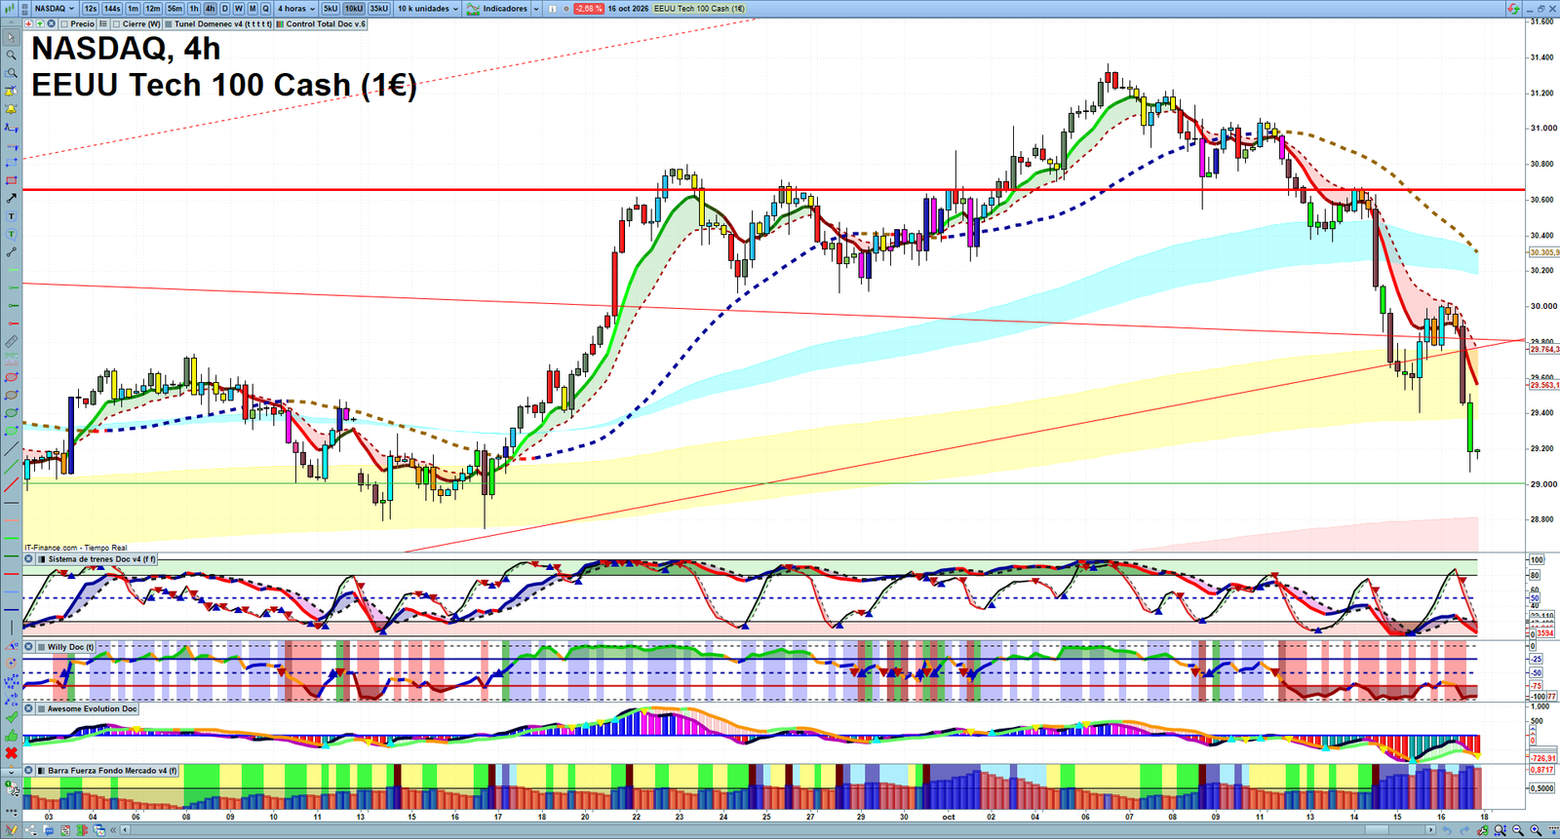Click the red X delete tool
1560x839 pixels.
12,753
